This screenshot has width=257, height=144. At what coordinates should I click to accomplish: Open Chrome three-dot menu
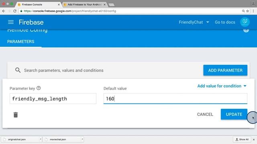pyautogui.click(x=253, y=11)
